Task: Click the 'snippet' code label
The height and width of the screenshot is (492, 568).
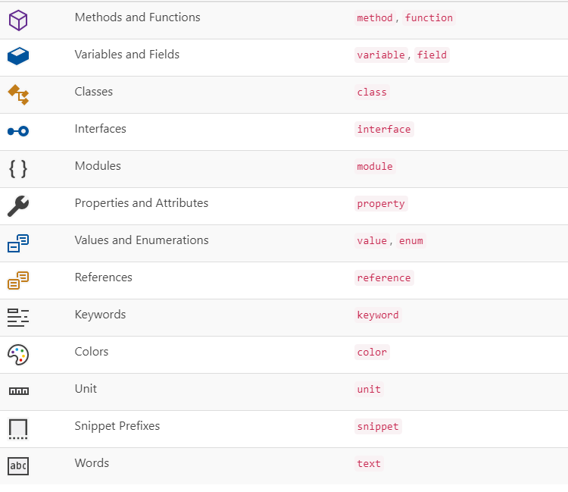Action: click(x=378, y=426)
